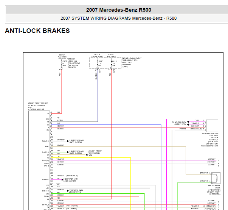The height and width of the screenshot is (210, 228).
Task: Click "PNK/WHT (OR YEL/BLK)" label at pin 24
Action: (67, 176)
